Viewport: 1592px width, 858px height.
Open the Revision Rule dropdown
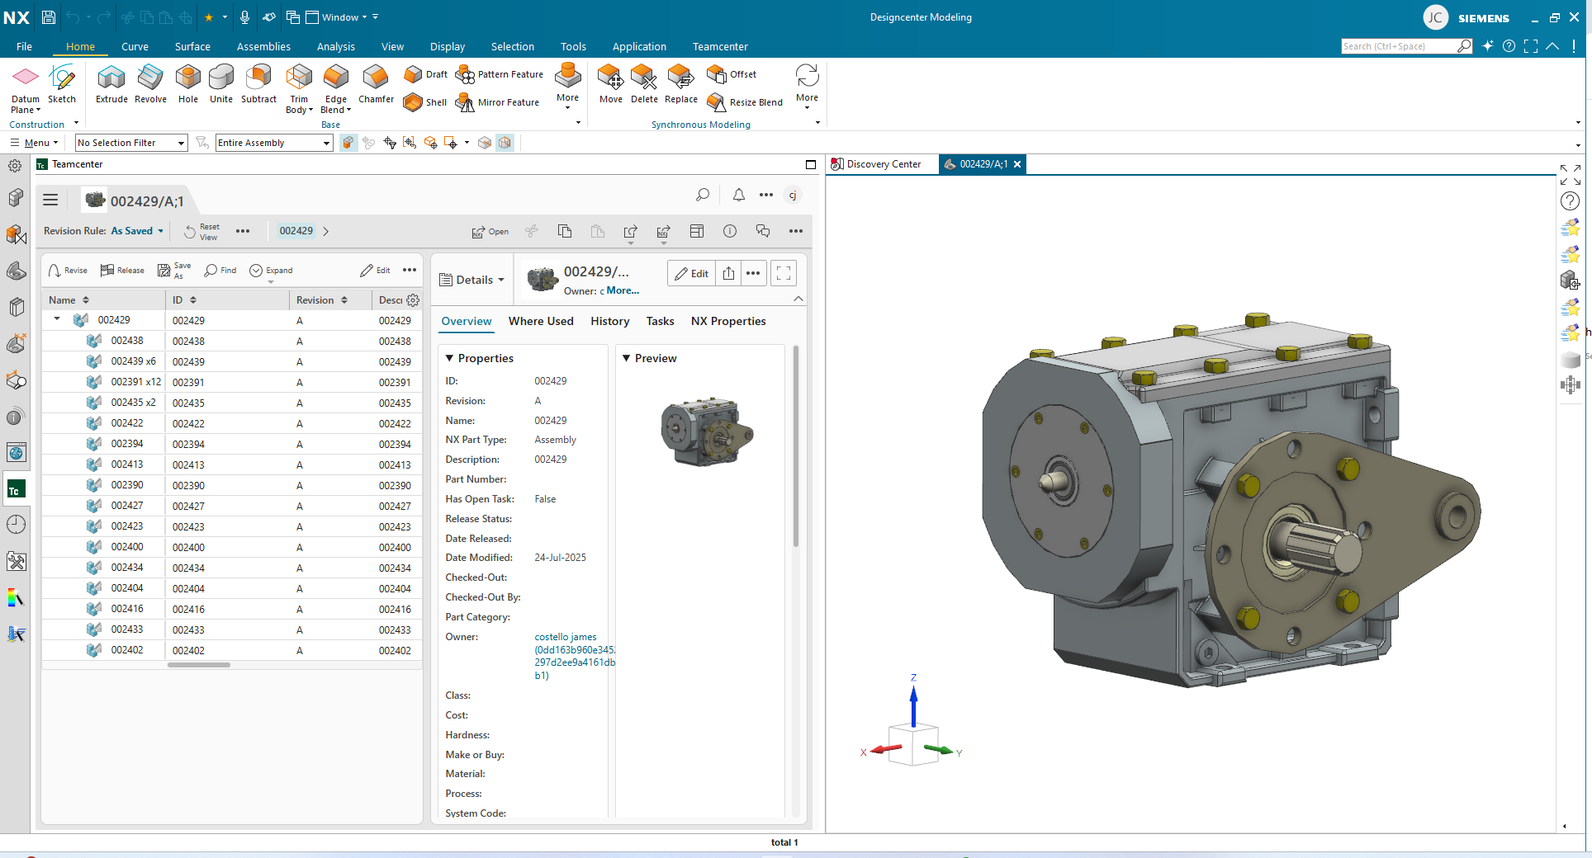click(136, 231)
